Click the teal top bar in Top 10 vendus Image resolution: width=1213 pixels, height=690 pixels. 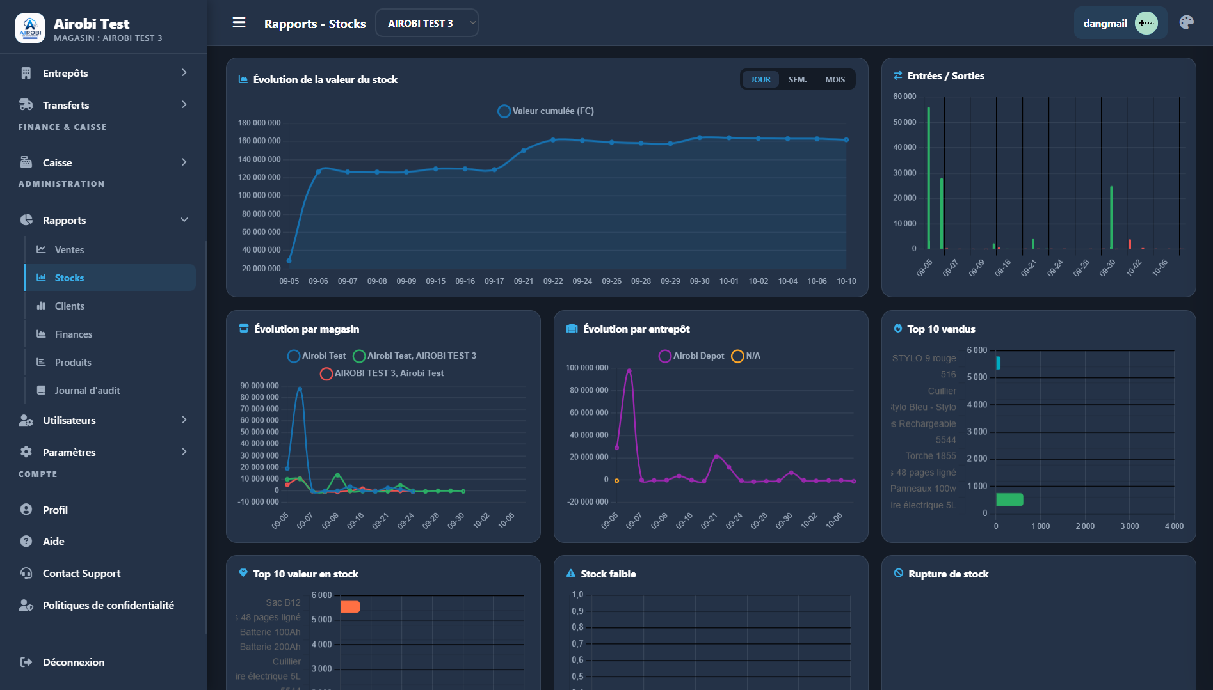[998, 363]
